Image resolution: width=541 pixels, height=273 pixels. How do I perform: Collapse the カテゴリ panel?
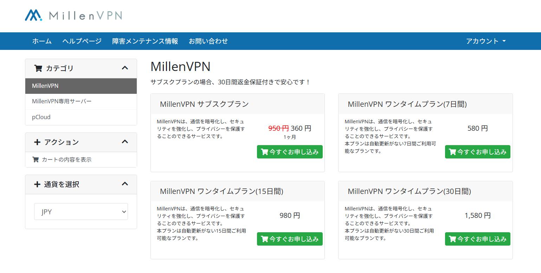tap(125, 68)
